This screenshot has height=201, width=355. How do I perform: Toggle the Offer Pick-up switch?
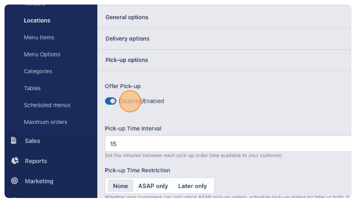pyautogui.click(x=111, y=101)
